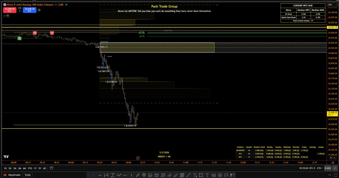Click the 'Pack Trade Group' title text

164,6
